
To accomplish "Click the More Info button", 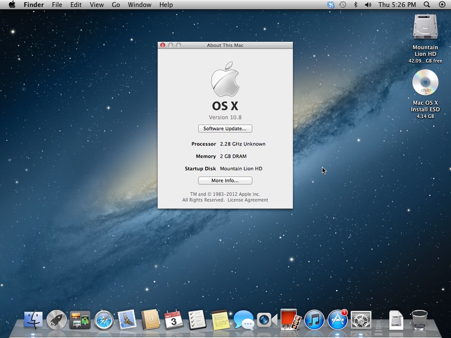I will coord(225,180).
